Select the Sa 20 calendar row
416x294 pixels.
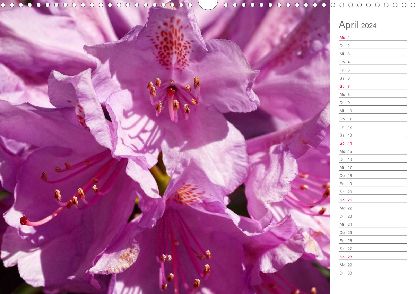coord(373,192)
